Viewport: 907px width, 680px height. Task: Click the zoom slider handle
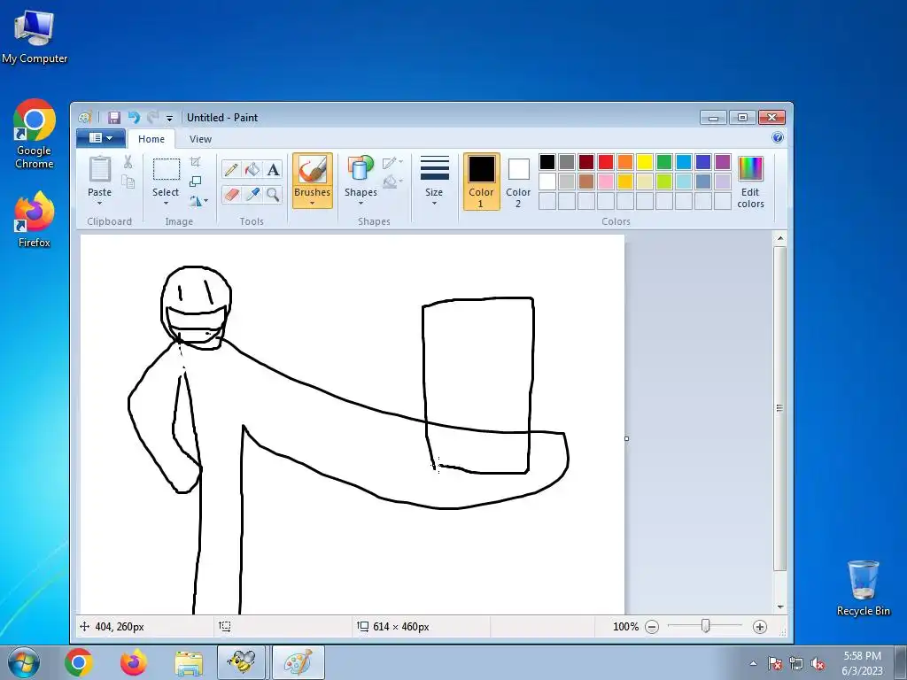pyautogui.click(x=705, y=626)
